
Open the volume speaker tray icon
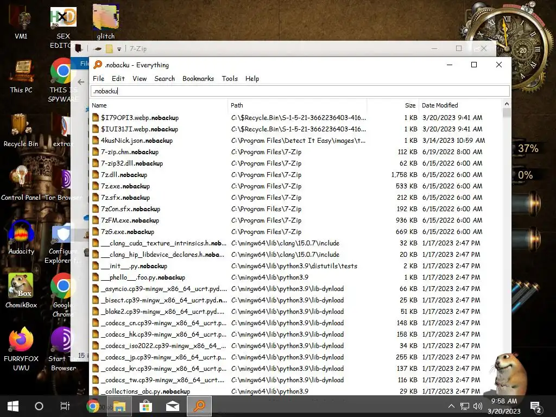pos(478,406)
